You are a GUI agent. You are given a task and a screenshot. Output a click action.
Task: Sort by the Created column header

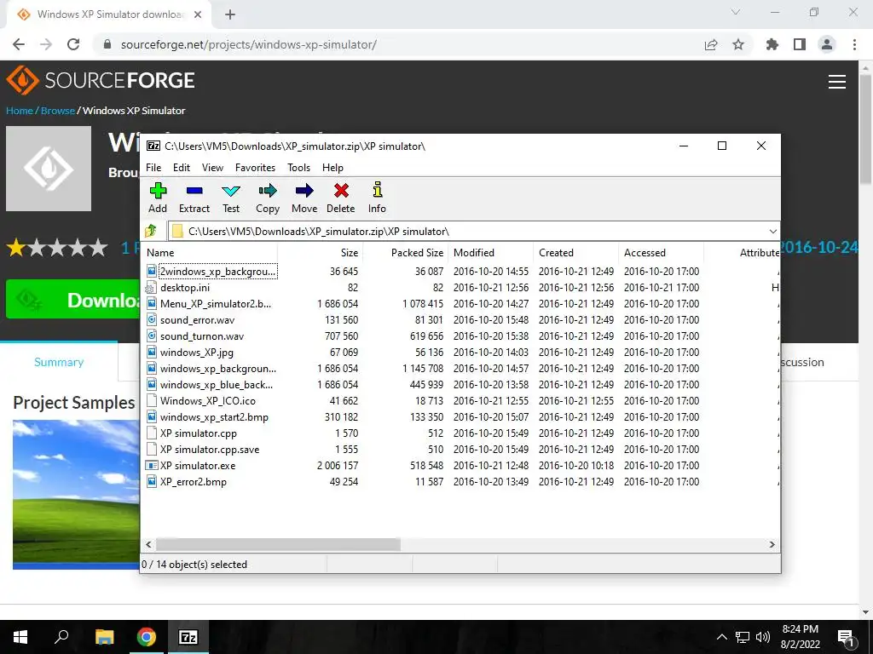[x=575, y=252]
